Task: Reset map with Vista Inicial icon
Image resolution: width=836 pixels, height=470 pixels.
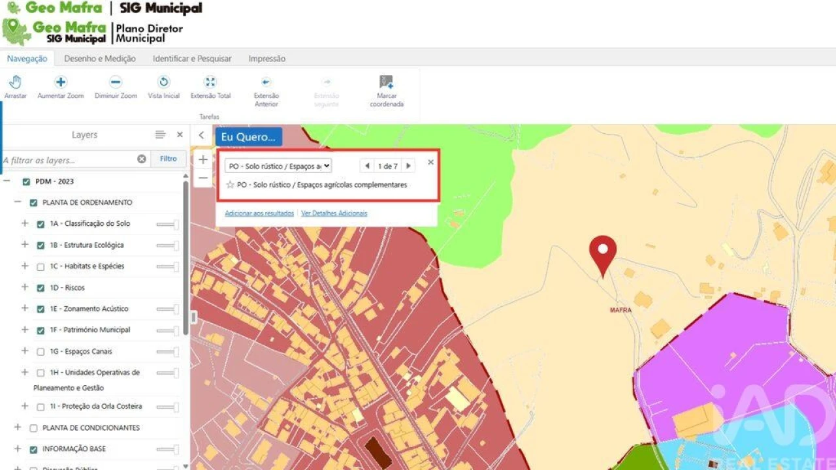Action: point(164,82)
